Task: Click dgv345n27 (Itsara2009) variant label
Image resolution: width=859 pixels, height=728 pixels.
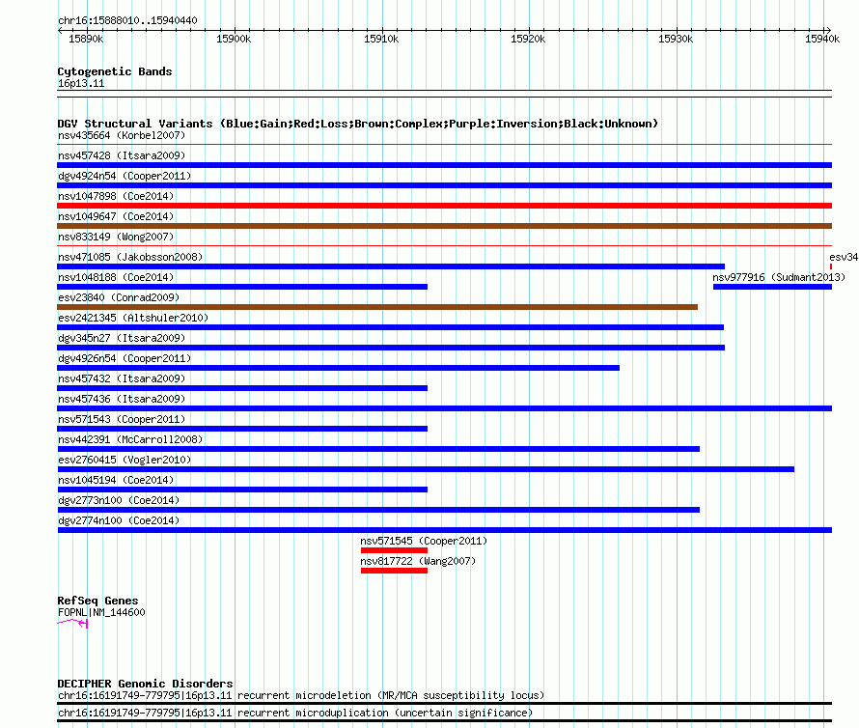Action: [x=122, y=338]
